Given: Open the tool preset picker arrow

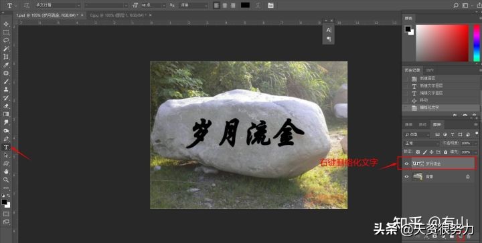Looking at the screenshot, I should tap(16, 5).
